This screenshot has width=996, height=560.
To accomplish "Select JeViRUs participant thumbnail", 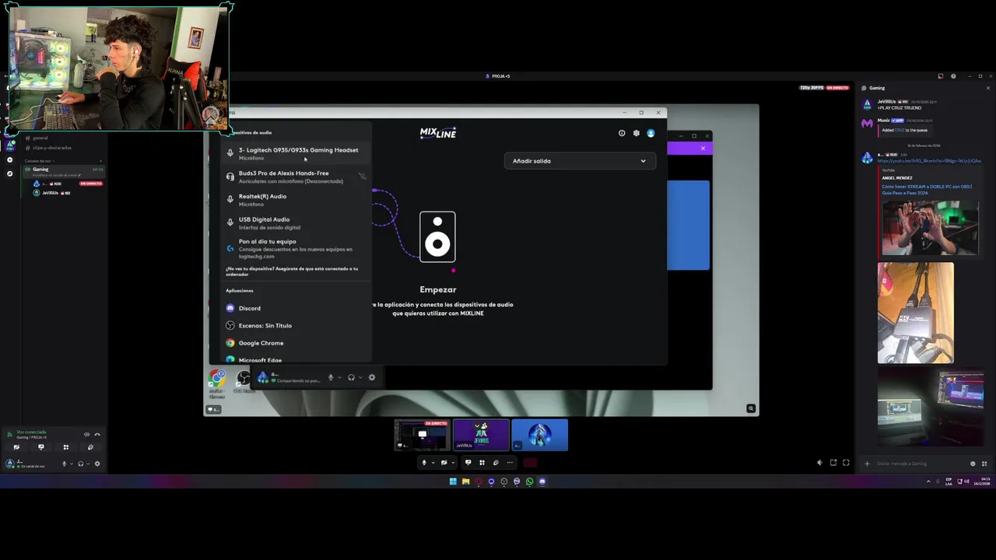I will click(481, 435).
